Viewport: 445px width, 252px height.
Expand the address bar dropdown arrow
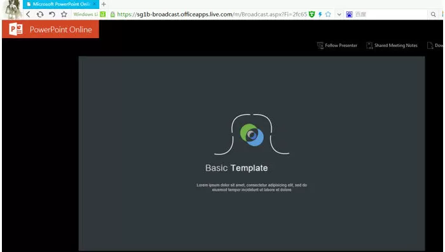(339, 15)
